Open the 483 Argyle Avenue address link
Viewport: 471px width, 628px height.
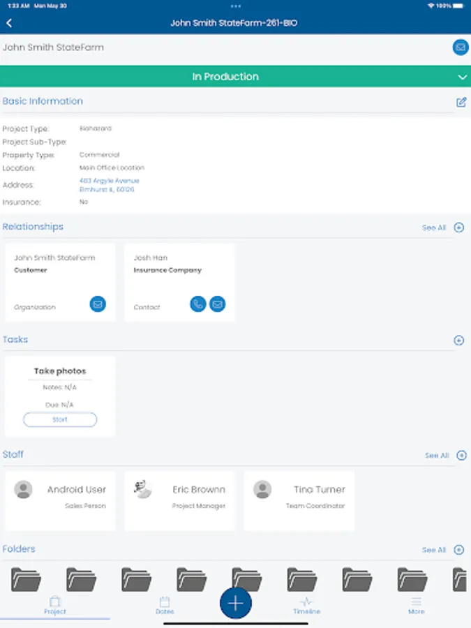pos(109,185)
